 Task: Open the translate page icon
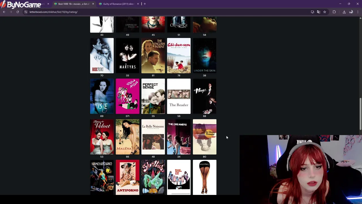click(x=318, y=12)
